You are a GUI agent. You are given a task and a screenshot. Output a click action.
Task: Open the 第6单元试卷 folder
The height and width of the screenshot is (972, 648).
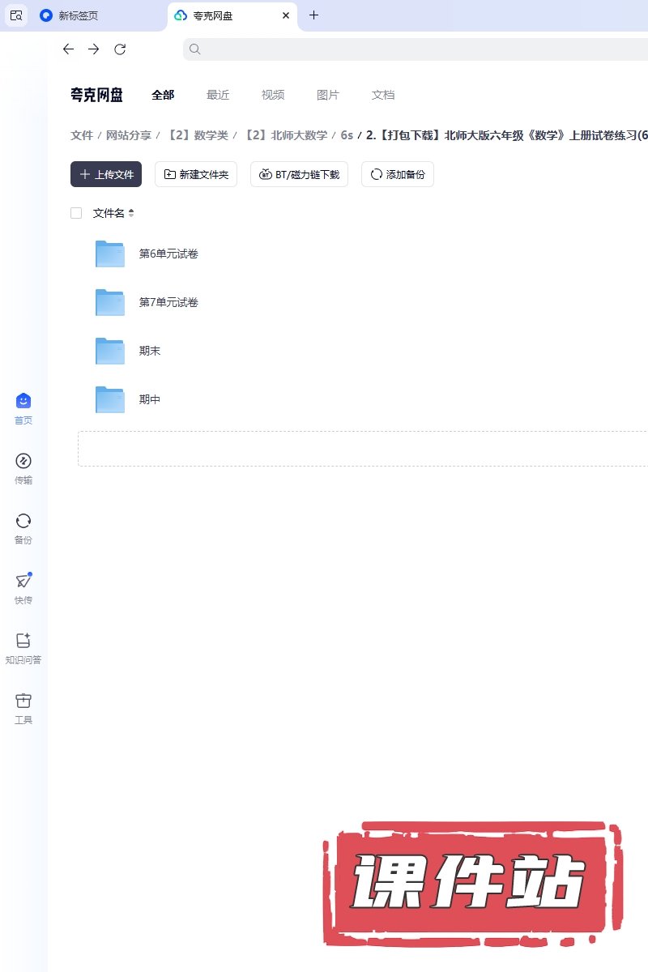pyautogui.click(x=168, y=254)
